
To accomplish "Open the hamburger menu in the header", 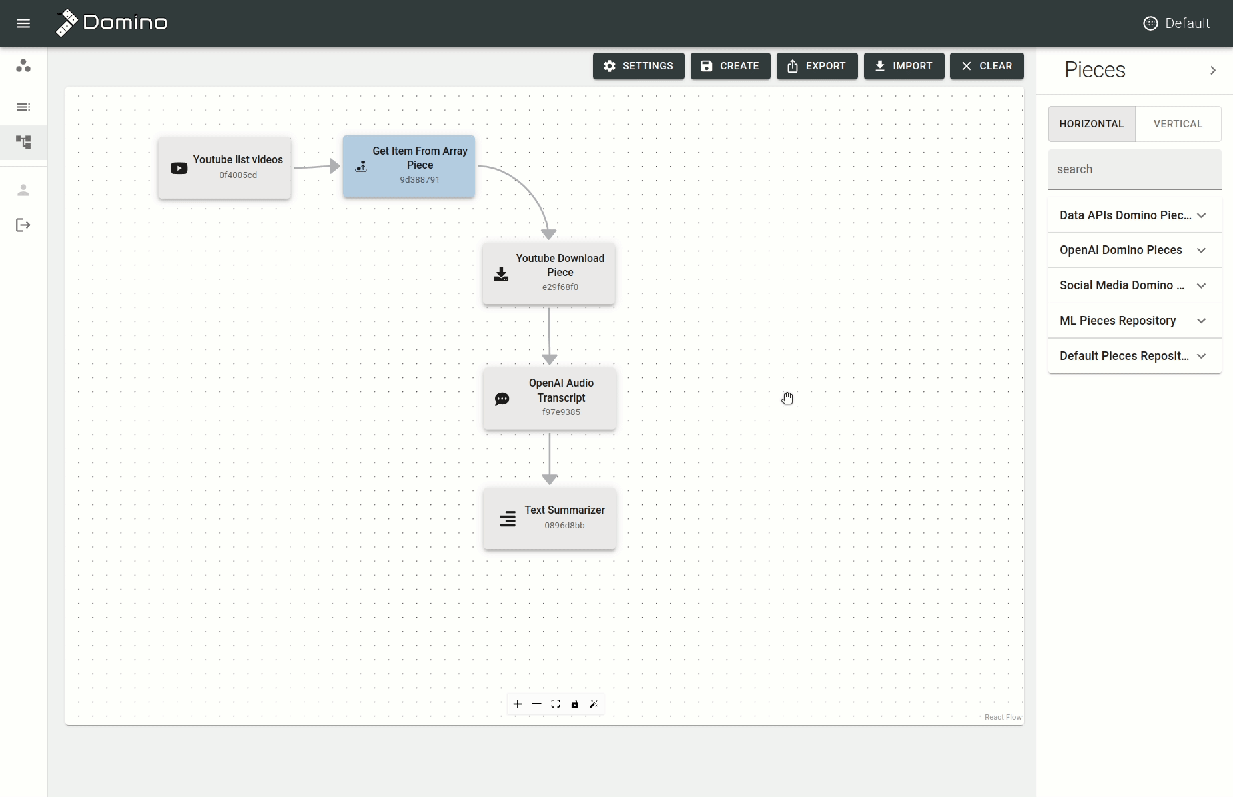I will (x=23, y=23).
